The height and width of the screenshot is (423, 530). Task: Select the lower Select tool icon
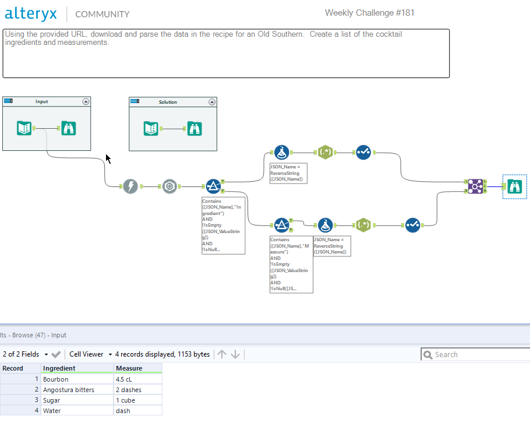pyautogui.click(x=413, y=225)
